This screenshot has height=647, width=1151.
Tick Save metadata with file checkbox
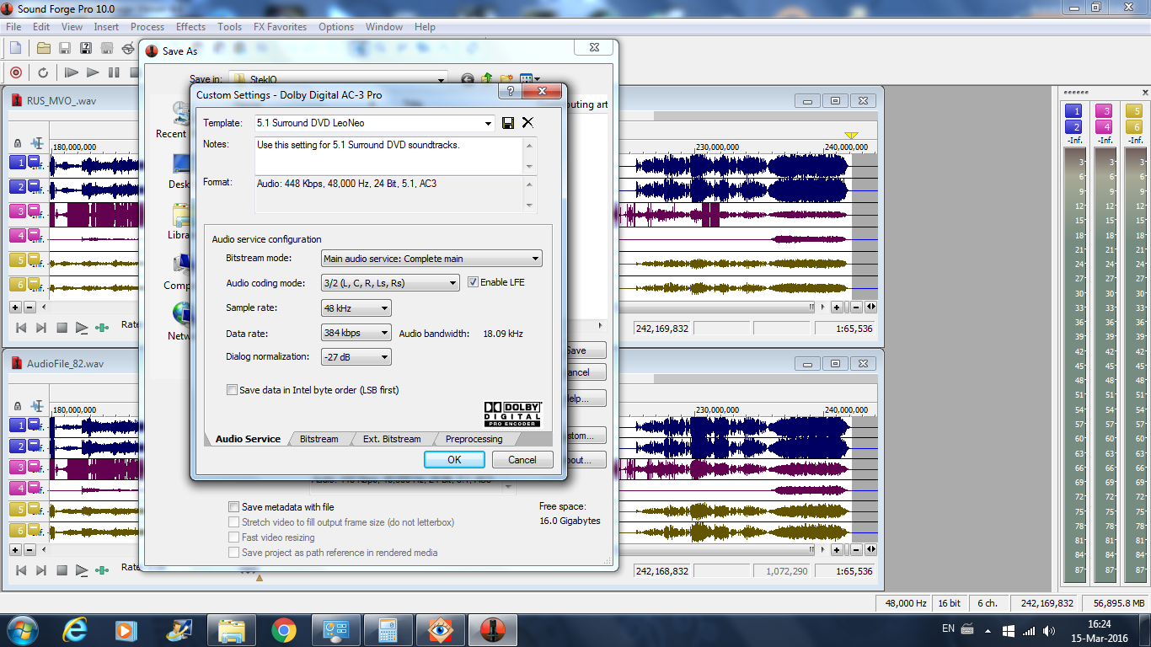coord(234,507)
